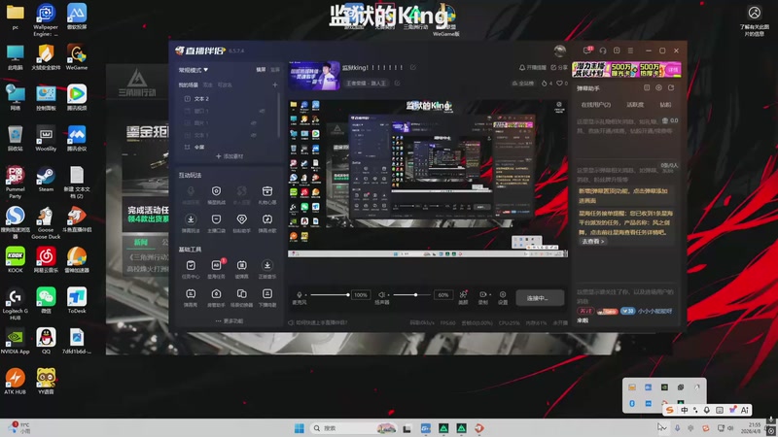Mute the 扬声器 speaker icon
The height and width of the screenshot is (437, 778).
click(x=381, y=295)
